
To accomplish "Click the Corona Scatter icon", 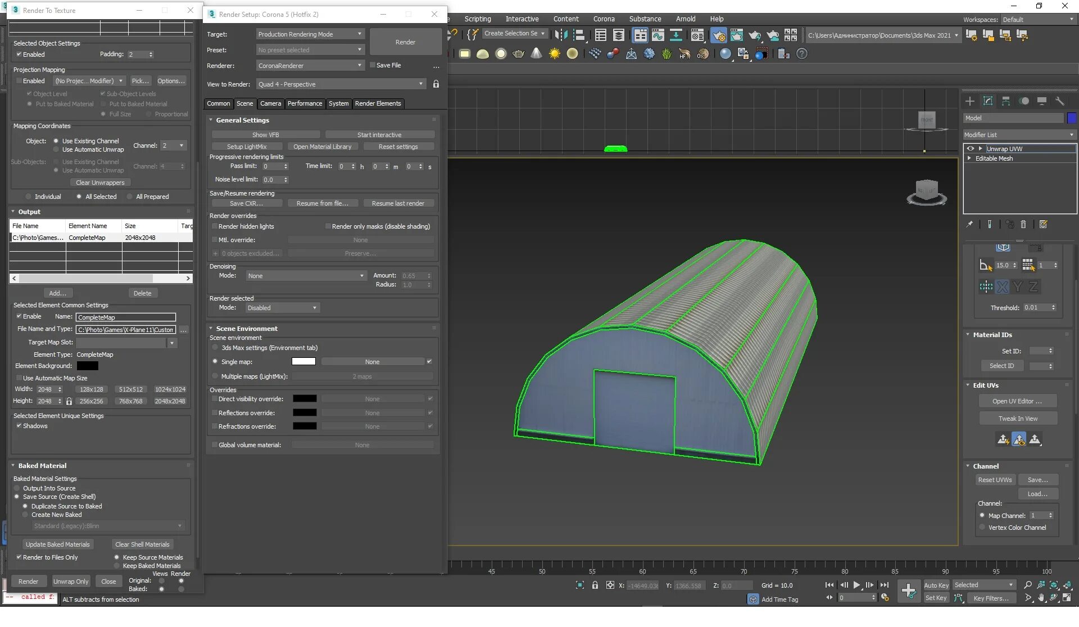I will 595,54.
